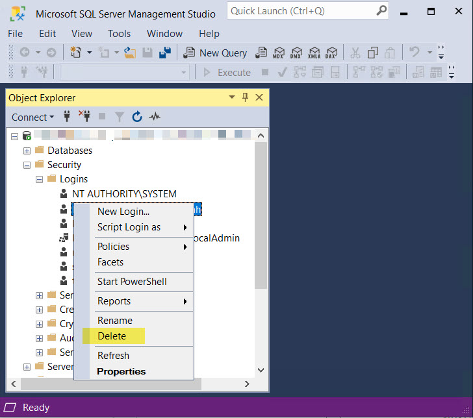
Task: Click the Object Explorer scroll down arrow
Action: pos(261,370)
